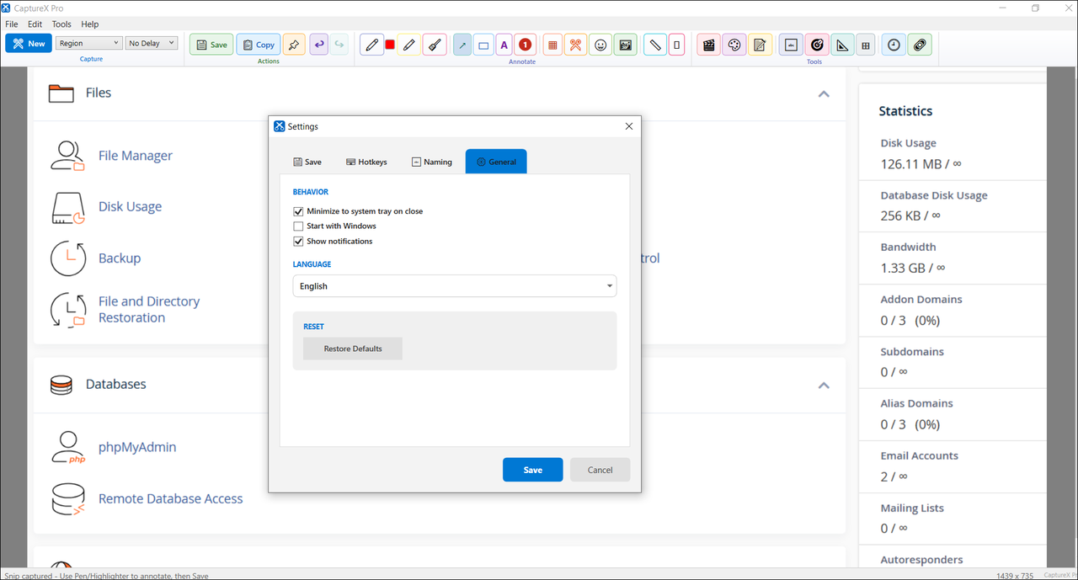Switch to the Hotkeys settings tab

366,162
